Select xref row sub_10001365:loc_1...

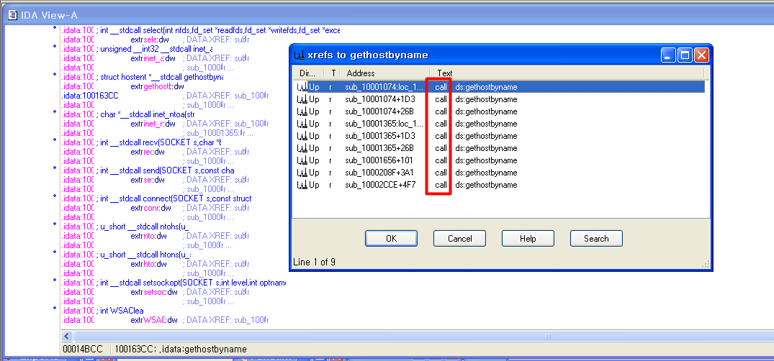498,124
